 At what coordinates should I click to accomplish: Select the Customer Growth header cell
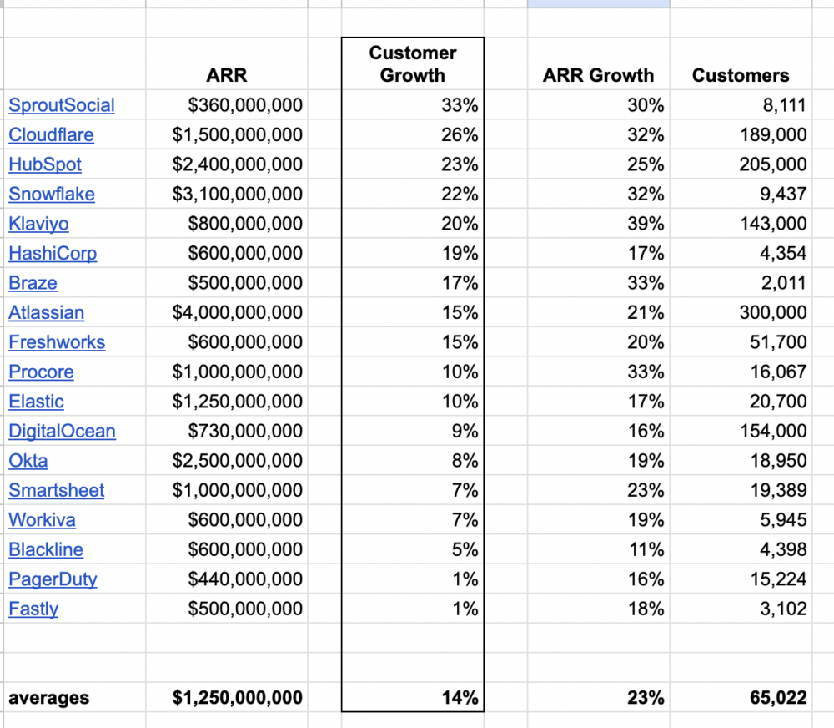tap(413, 63)
